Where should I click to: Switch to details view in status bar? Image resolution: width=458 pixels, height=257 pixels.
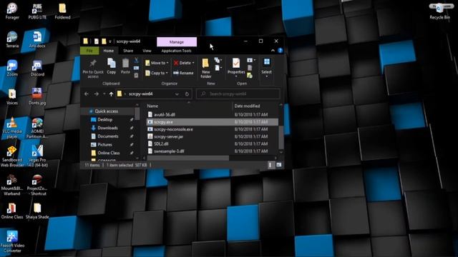click(x=271, y=165)
